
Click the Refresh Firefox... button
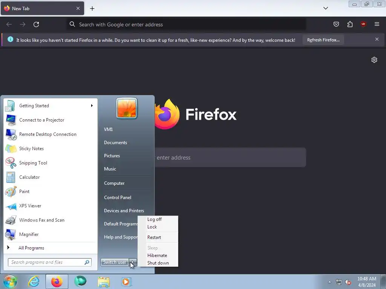(x=323, y=40)
